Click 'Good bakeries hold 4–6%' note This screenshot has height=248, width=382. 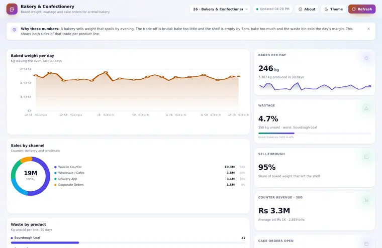click(276, 137)
